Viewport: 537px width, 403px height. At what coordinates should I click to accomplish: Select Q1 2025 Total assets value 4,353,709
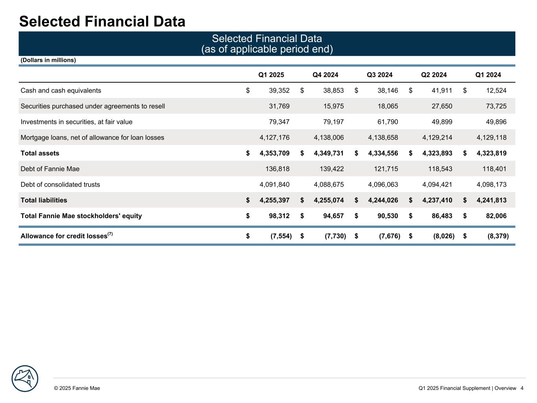coord(275,153)
